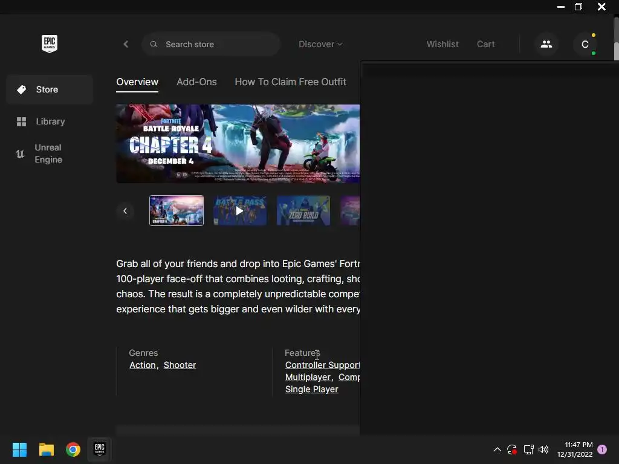Open the Friends list icon

[546, 44]
